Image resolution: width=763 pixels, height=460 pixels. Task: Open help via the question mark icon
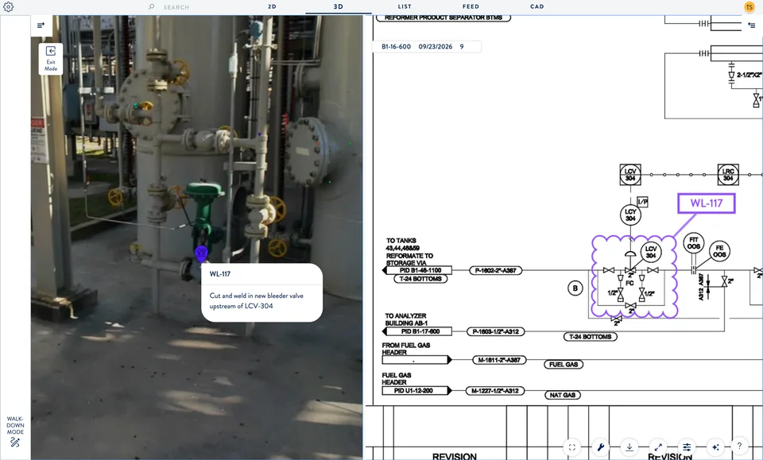tap(739, 446)
